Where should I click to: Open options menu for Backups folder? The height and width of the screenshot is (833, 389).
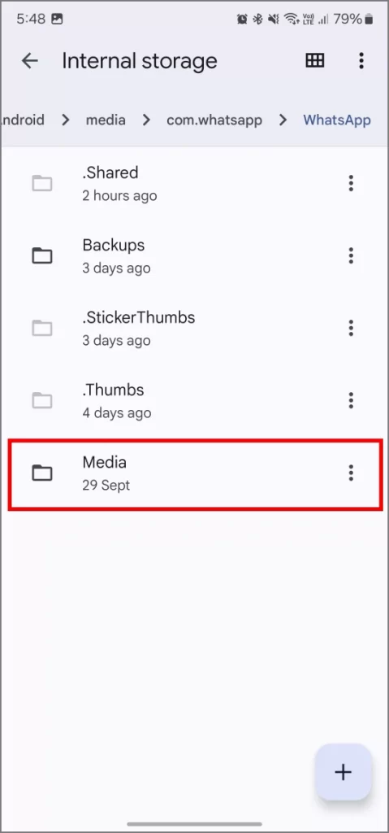[350, 255]
